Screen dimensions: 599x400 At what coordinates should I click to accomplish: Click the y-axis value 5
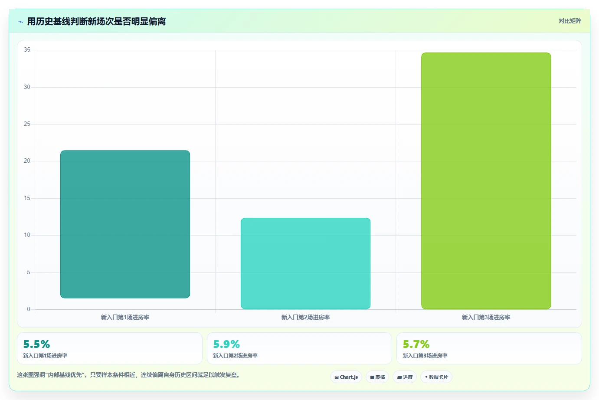point(29,272)
